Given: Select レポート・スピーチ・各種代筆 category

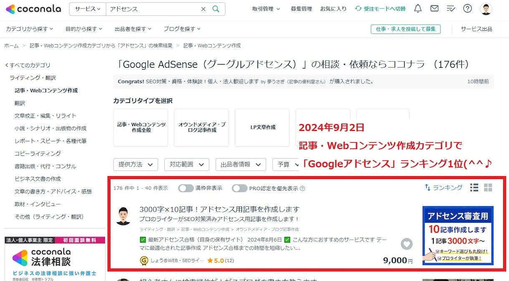Looking at the screenshot, I should [x=50, y=141].
